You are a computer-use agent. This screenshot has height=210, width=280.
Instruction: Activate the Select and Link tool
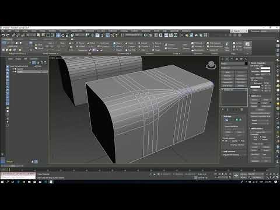(13, 35)
